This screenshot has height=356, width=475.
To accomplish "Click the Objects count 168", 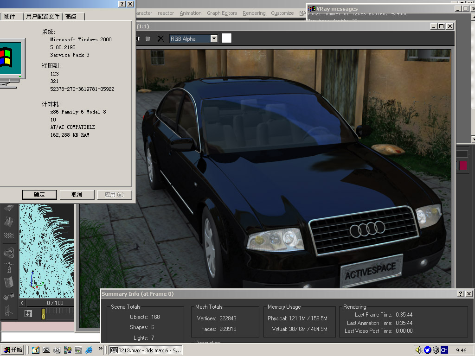I will [x=155, y=317].
